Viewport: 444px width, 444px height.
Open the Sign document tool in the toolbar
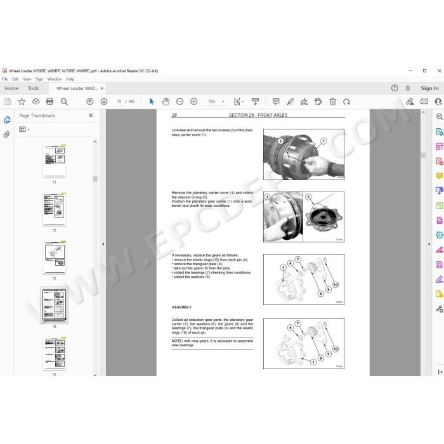click(304, 101)
